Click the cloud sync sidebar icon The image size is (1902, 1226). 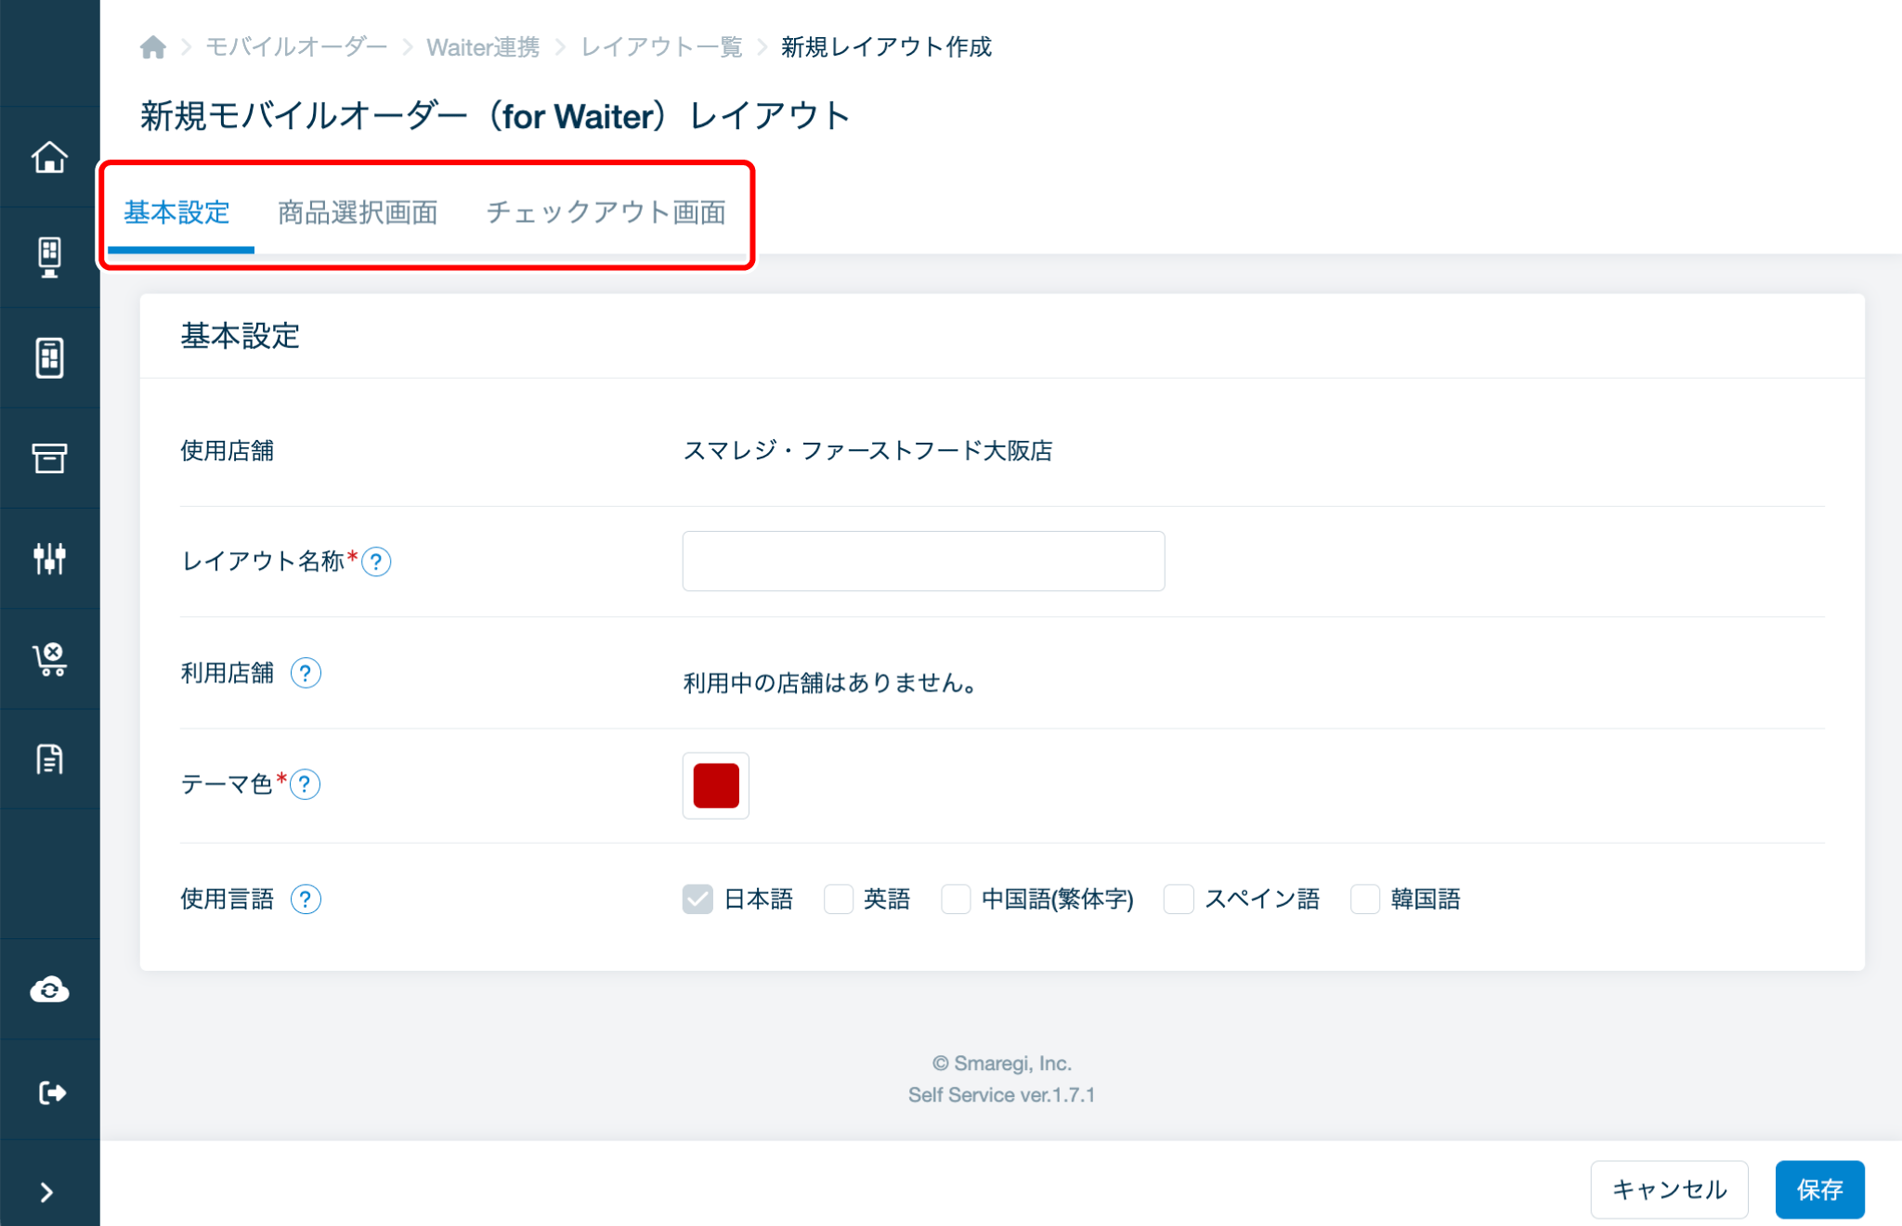coord(49,989)
